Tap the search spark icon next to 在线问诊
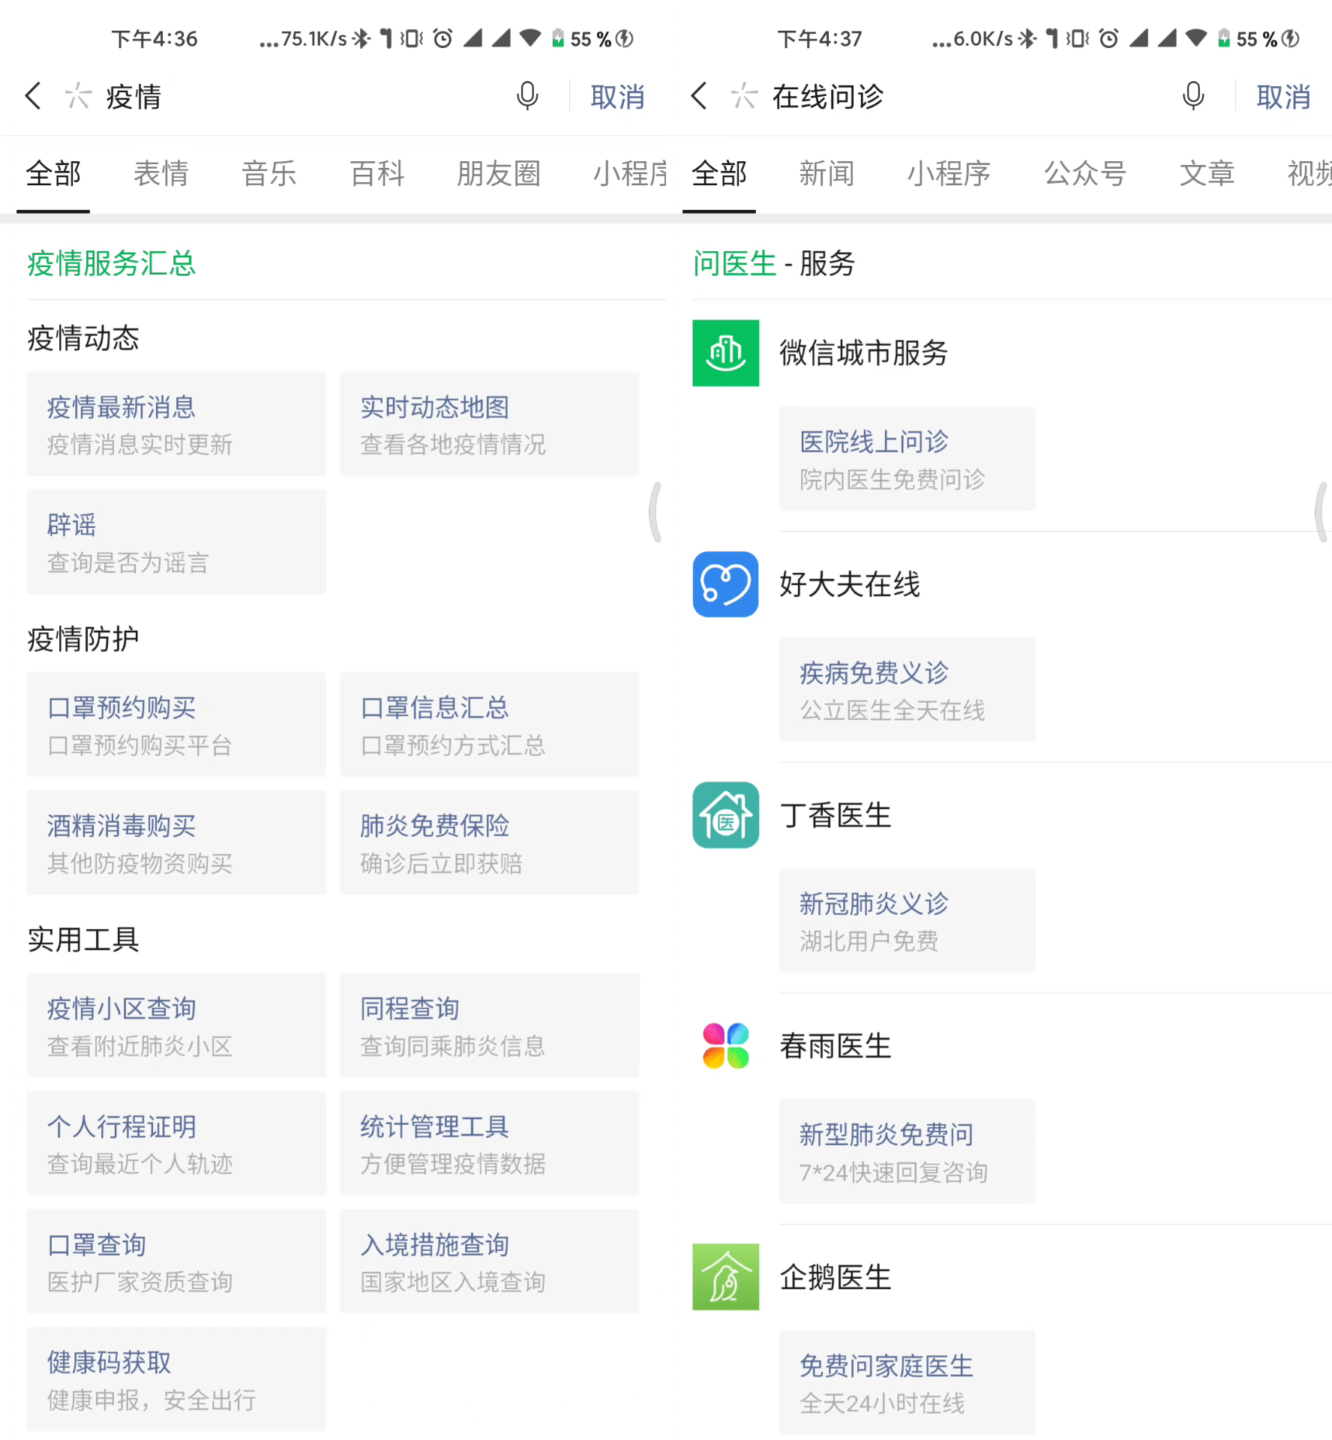The height and width of the screenshot is (1440, 1332). pos(744,96)
